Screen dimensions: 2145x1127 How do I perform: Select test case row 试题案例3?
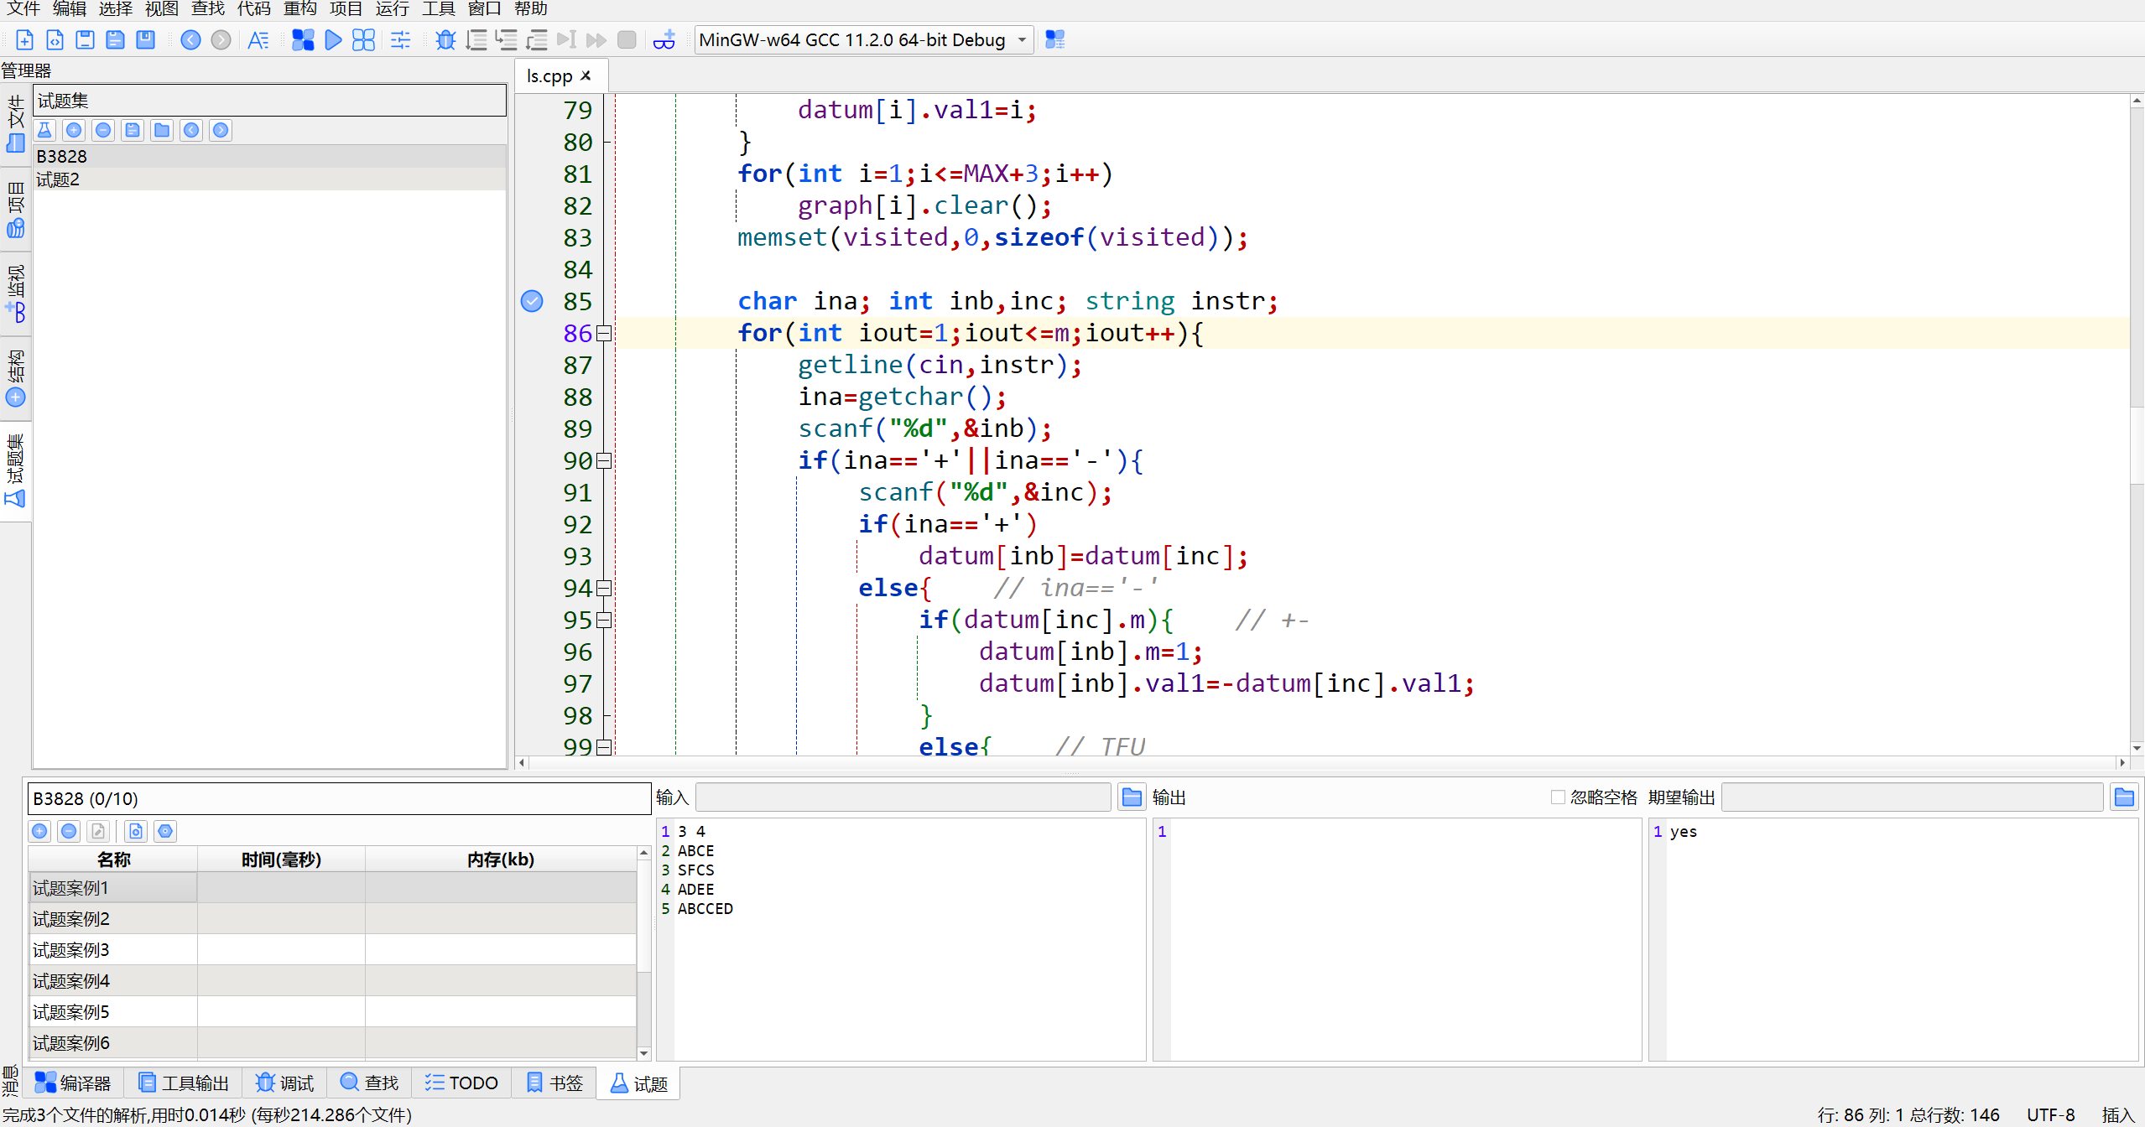pos(332,950)
